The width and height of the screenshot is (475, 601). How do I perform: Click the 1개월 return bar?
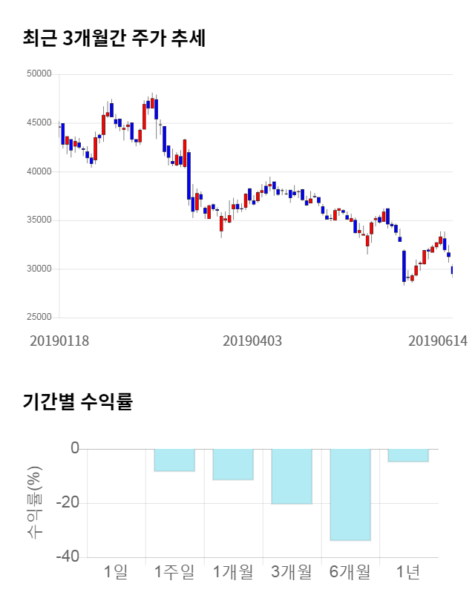(233, 464)
